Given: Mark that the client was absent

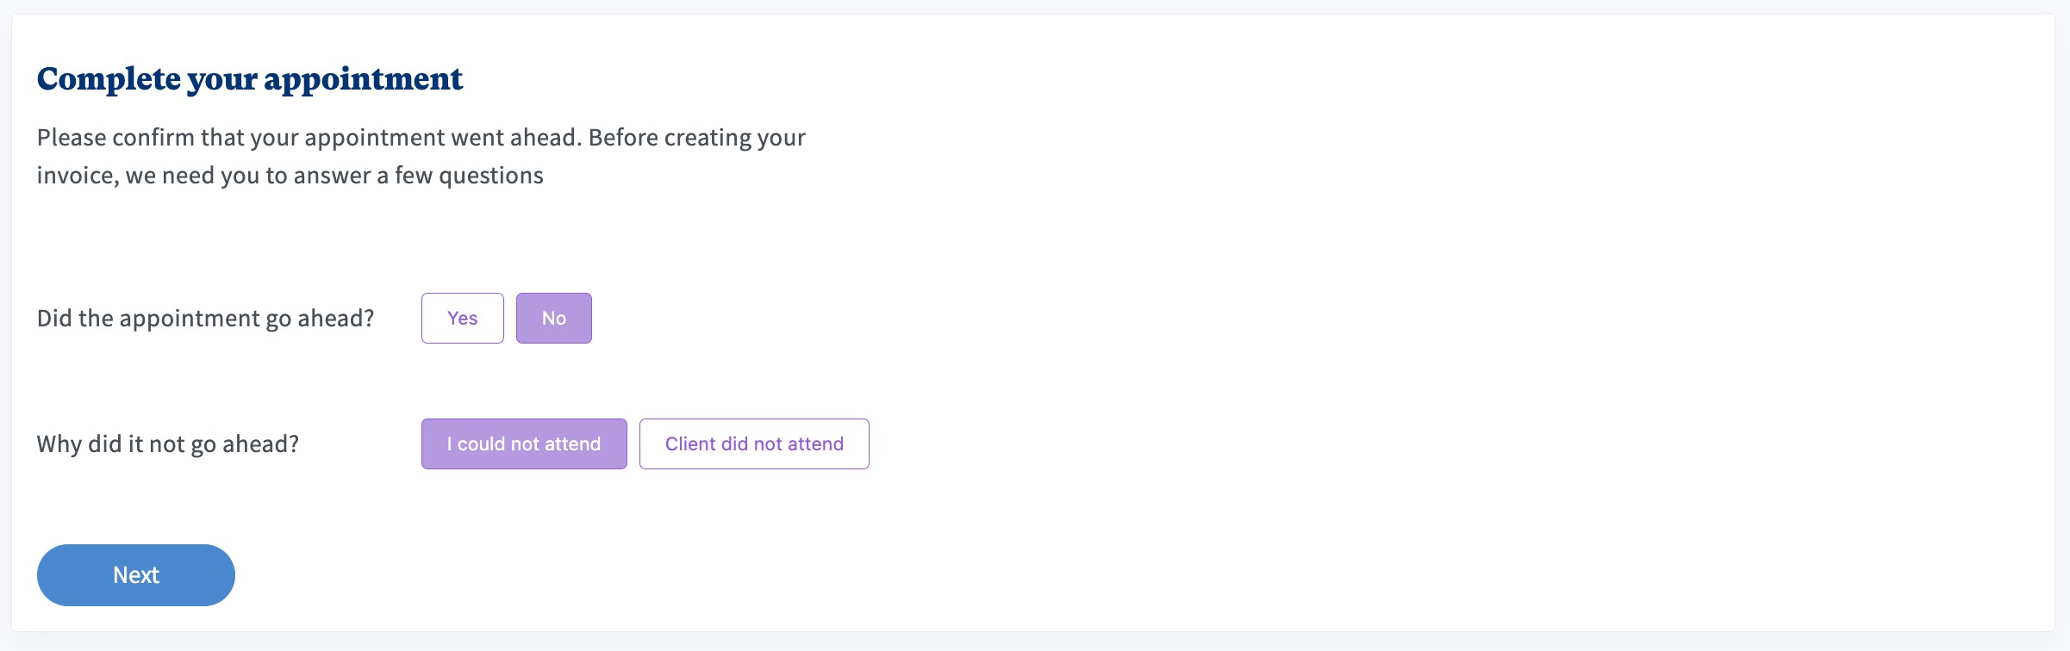Looking at the screenshot, I should point(753,443).
